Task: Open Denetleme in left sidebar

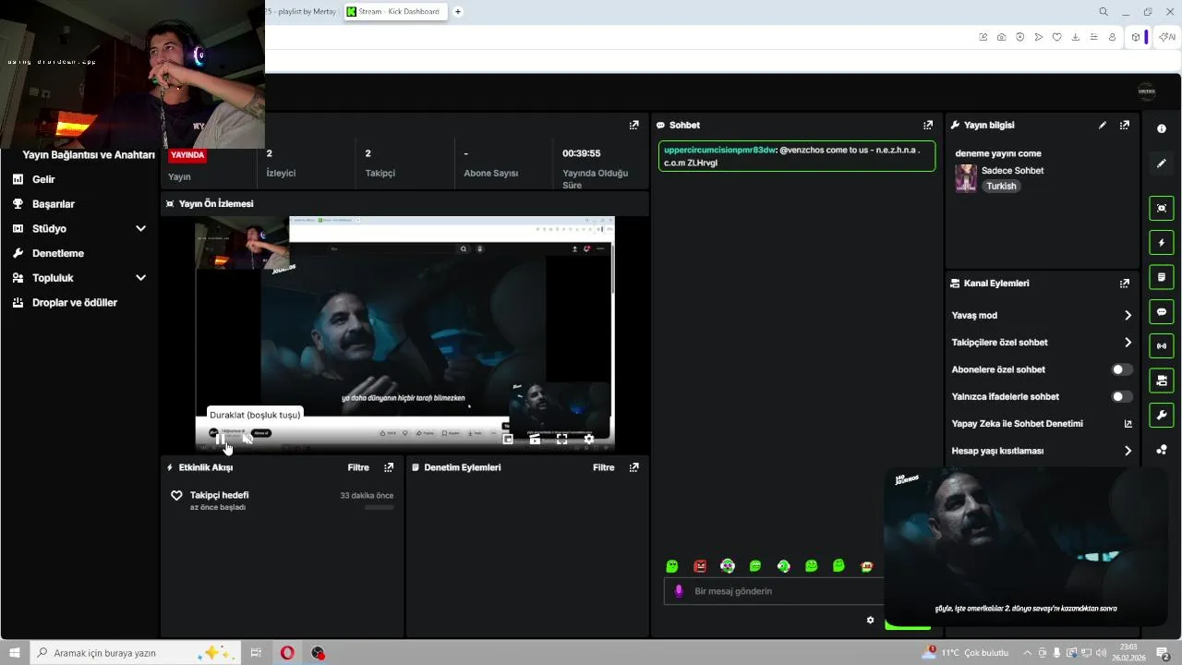Action: click(x=58, y=253)
